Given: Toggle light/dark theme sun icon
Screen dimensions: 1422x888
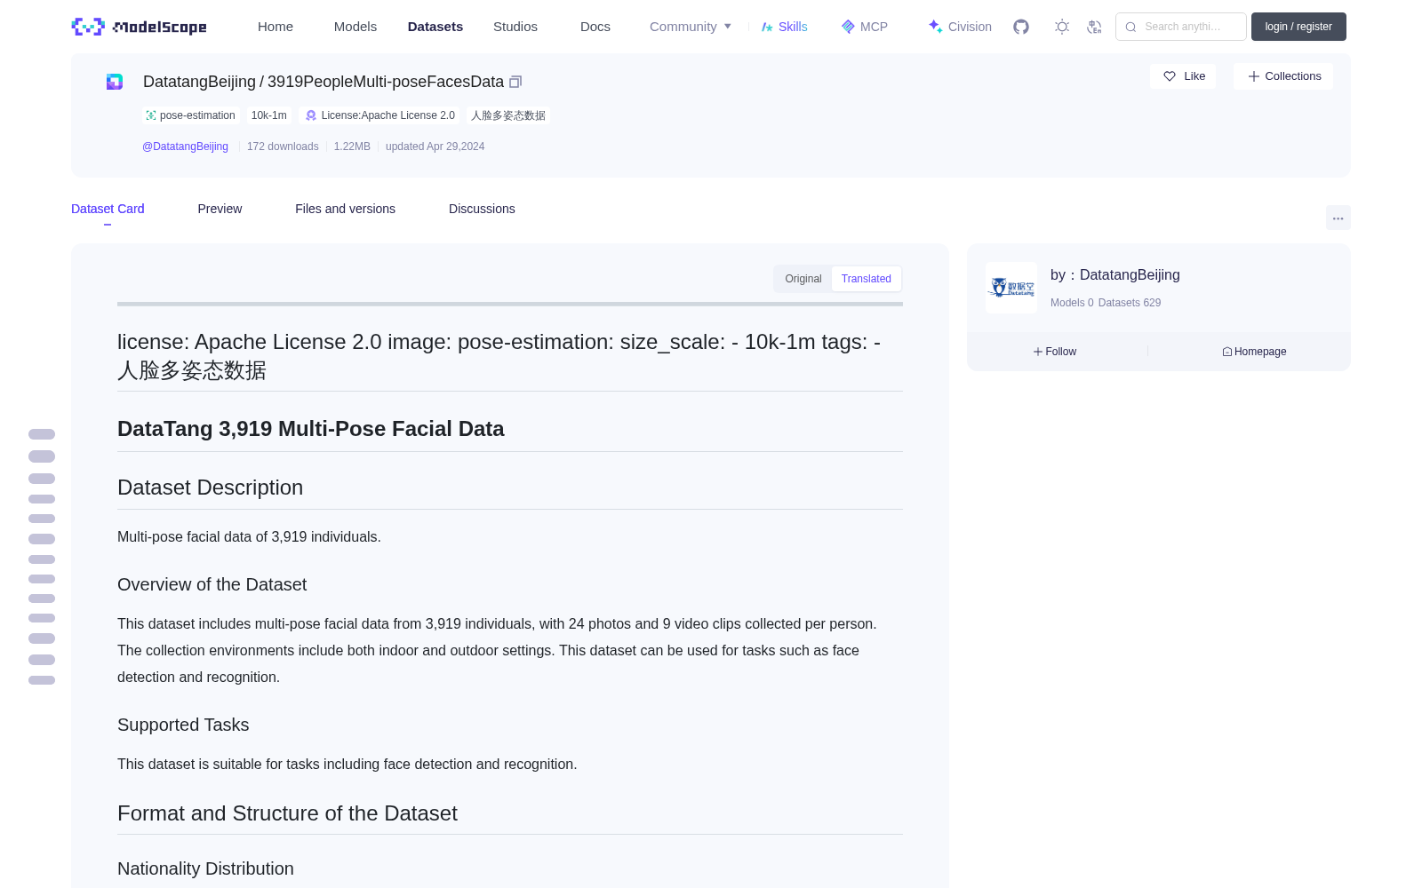Looking at the screenshot, I should pos(1062,27).
